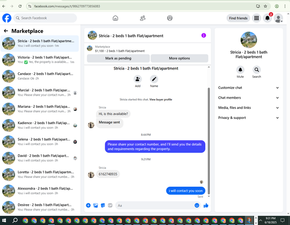Go to the Home feed icon

(x=115, y=18)
